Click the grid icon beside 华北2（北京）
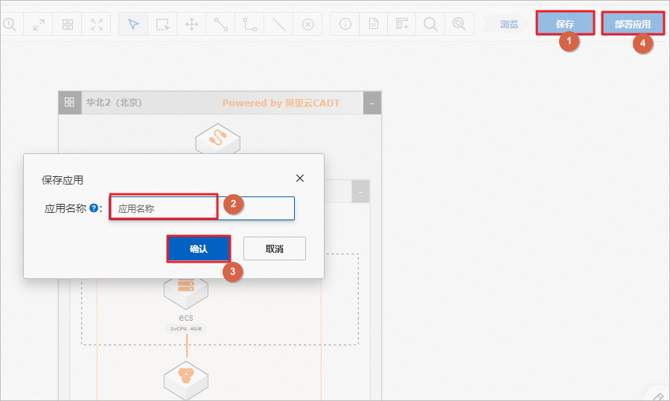670x401 pixels. coord(69,103)
